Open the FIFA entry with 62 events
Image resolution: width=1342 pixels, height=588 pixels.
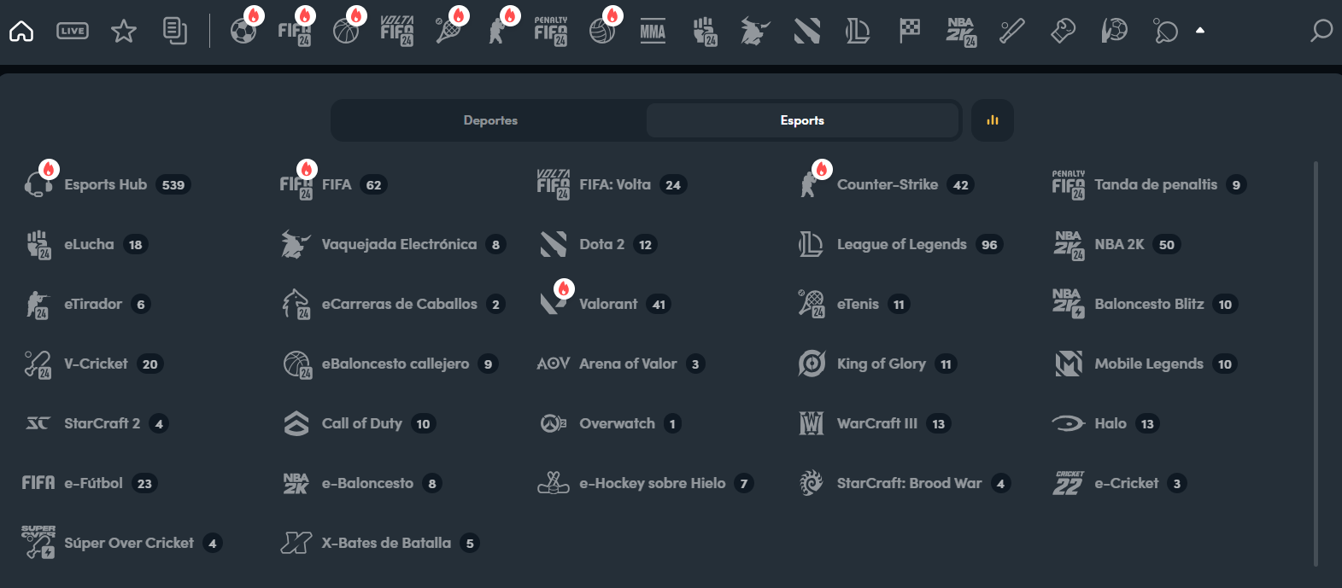tap(333, 184)
